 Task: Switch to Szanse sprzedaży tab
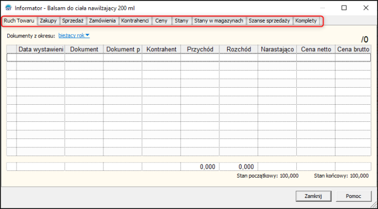[x=269, y=21]
